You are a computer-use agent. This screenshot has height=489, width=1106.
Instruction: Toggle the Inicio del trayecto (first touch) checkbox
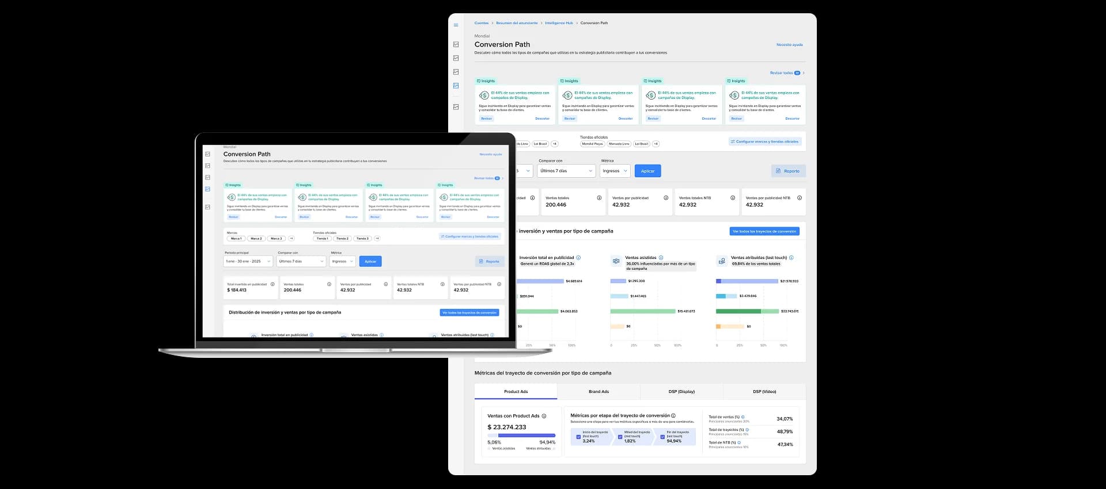(x=578, y=437)
